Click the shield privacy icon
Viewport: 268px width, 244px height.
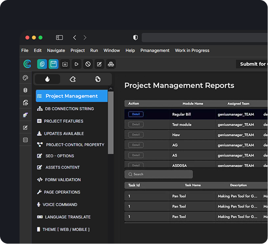135,37
